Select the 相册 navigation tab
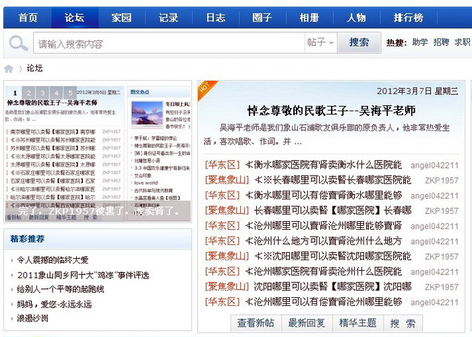This screenshot has width=472, height=337. (309, 18)
